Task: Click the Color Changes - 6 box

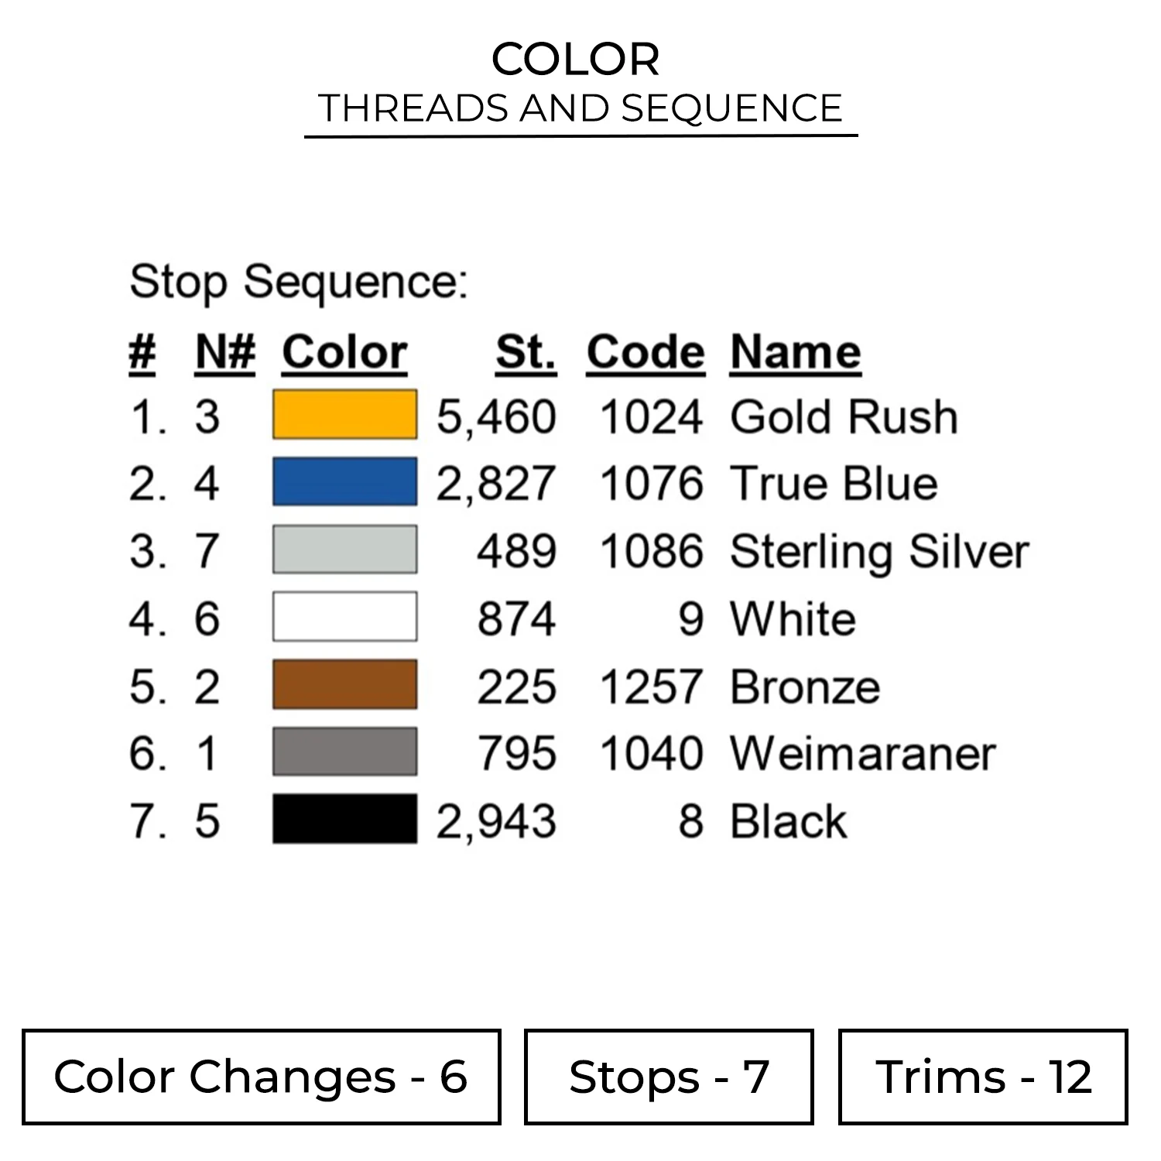Action: tap(262, 1077)
